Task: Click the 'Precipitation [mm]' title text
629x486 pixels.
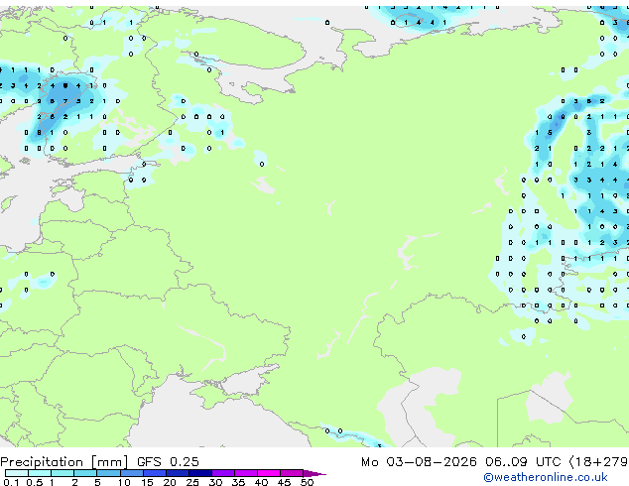Action: (x=64, y=462)
